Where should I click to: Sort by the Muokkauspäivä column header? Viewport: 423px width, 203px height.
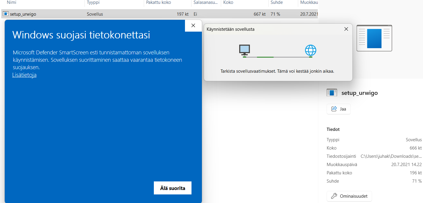(x=309, y=3)
